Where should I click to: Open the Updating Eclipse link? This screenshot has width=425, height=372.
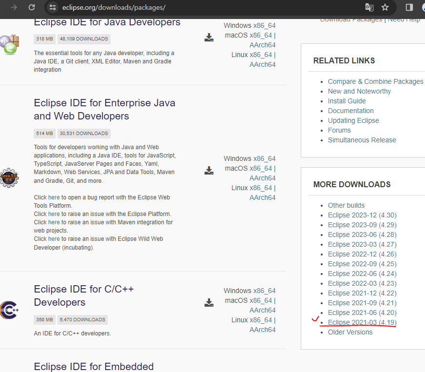tap(353, 120)
